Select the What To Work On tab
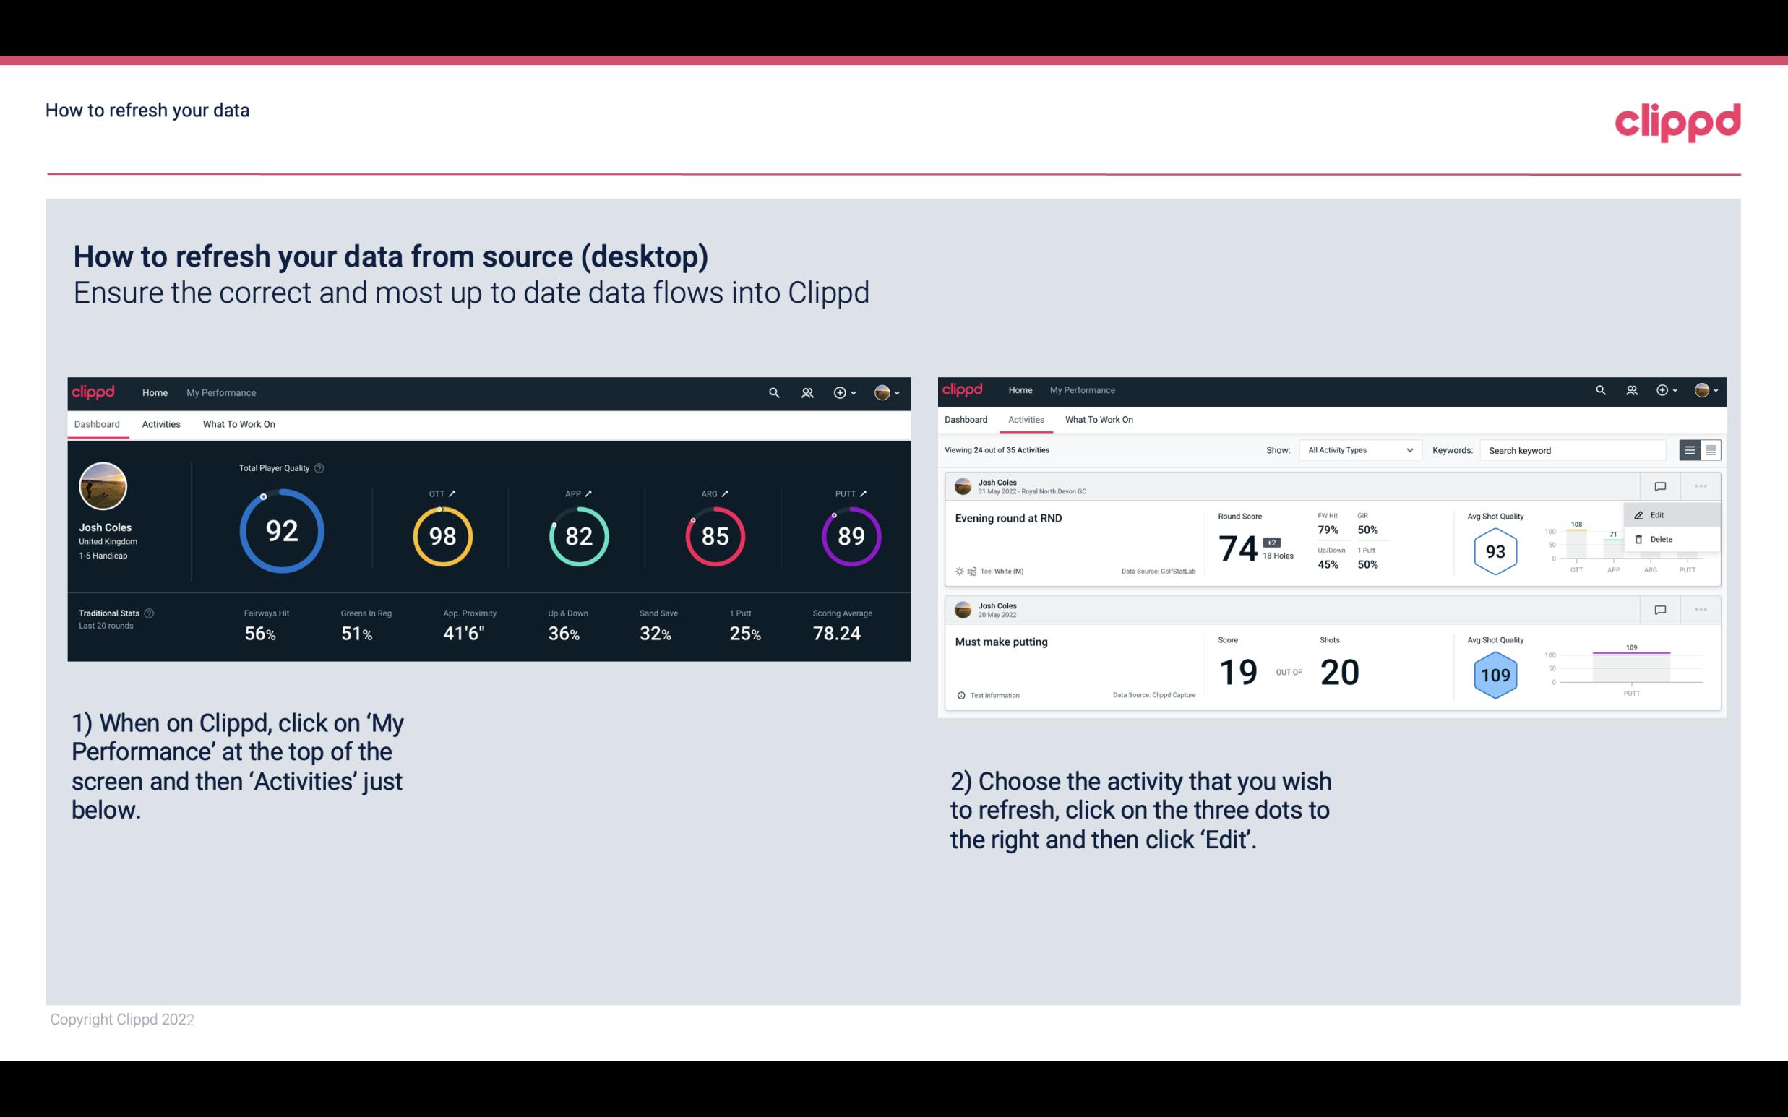 click(x=238, y=423)
